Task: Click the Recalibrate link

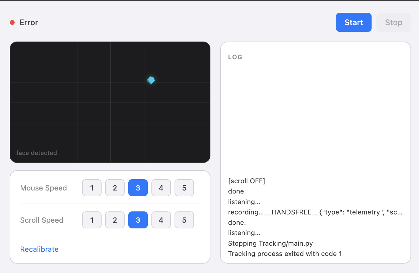Action: pyautogui.click(x=39, y=249)
